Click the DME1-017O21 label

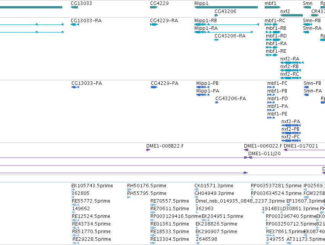[x=301, y=146]
